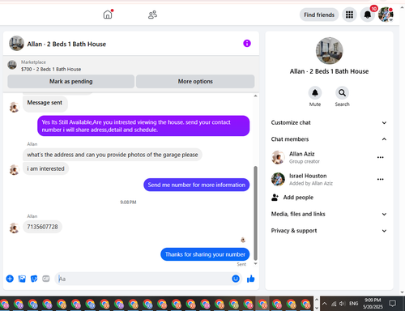Click the taskbar volume icon
The height and width of the screenshot is (311, 405).
coord(343,304)
